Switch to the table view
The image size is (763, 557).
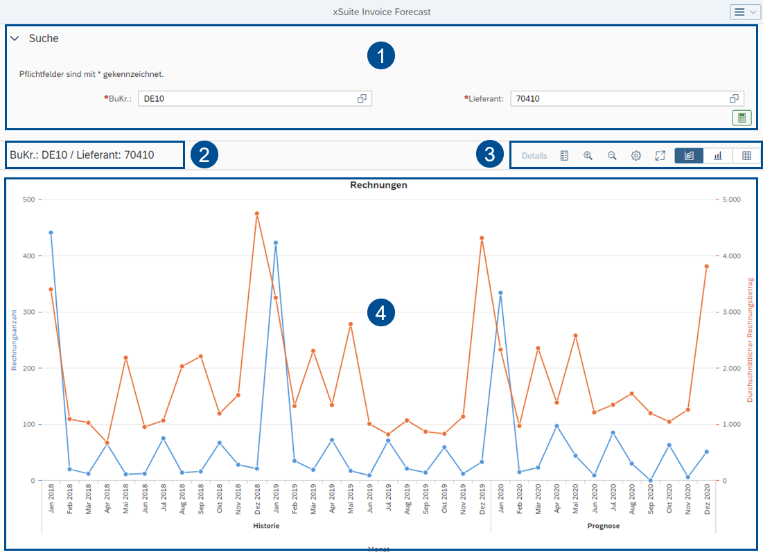[x=746, y=155]
